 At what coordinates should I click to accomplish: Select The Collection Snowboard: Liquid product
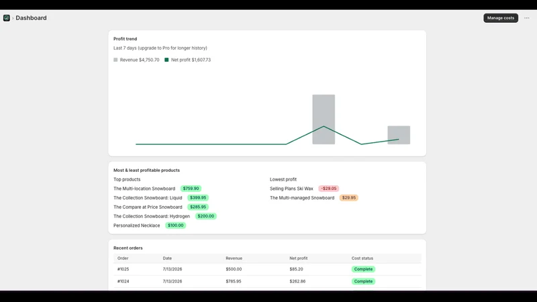148,197
